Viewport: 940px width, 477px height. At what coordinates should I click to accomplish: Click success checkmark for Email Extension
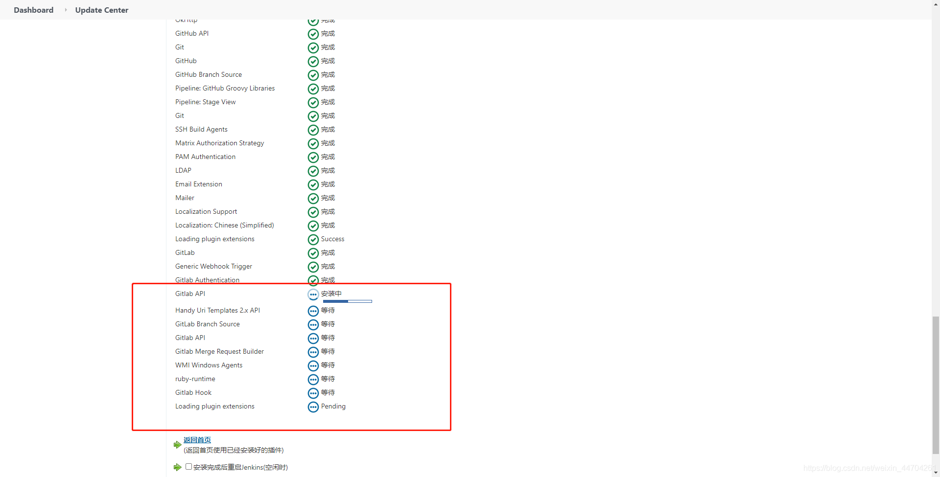(x=313, y=185)
